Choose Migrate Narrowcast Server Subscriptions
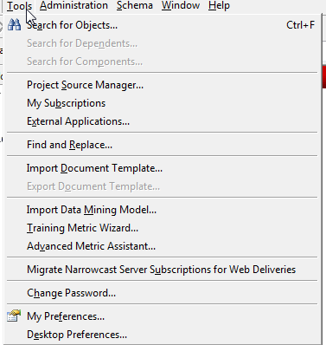The image size is (326, 345). (163, 270)
